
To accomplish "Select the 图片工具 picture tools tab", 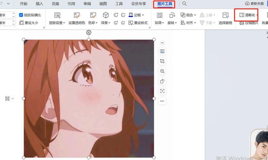I will click(x=164, y=4).
